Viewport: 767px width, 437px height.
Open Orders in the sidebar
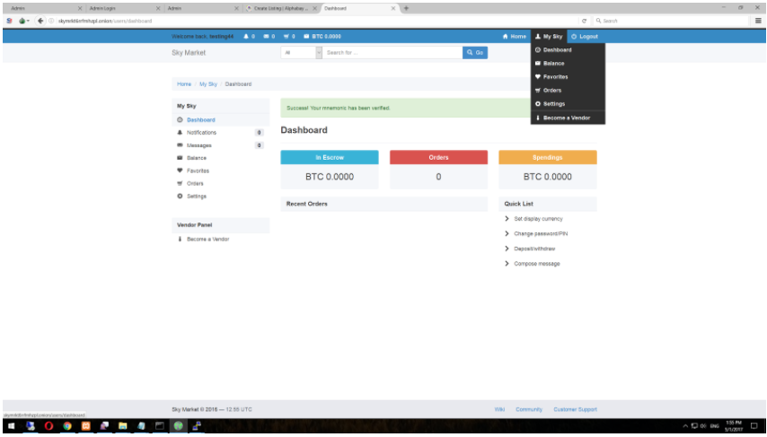coord(221,183)
